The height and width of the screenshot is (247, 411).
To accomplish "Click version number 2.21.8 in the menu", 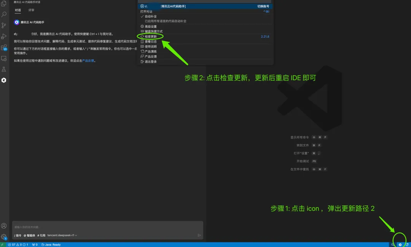I will coord(265,37).
